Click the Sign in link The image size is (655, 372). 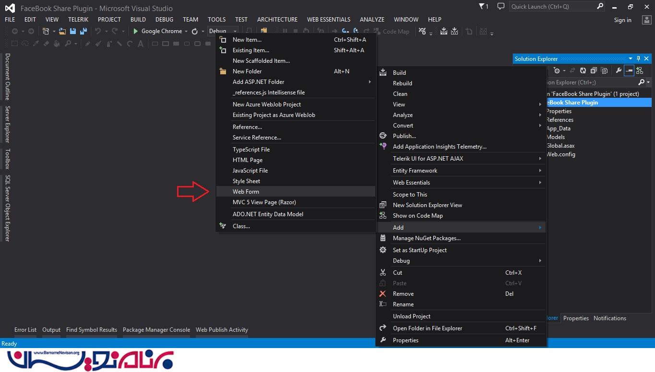pos(622,20)
